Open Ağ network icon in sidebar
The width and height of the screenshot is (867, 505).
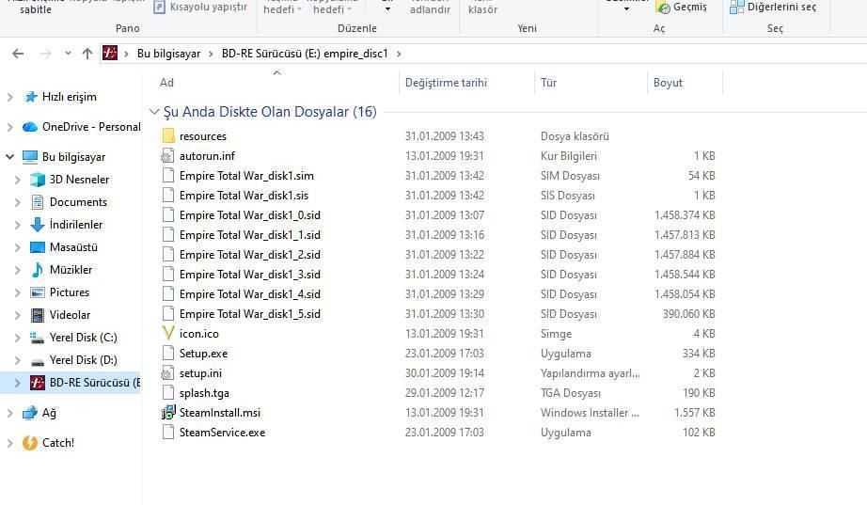(30, 413)
